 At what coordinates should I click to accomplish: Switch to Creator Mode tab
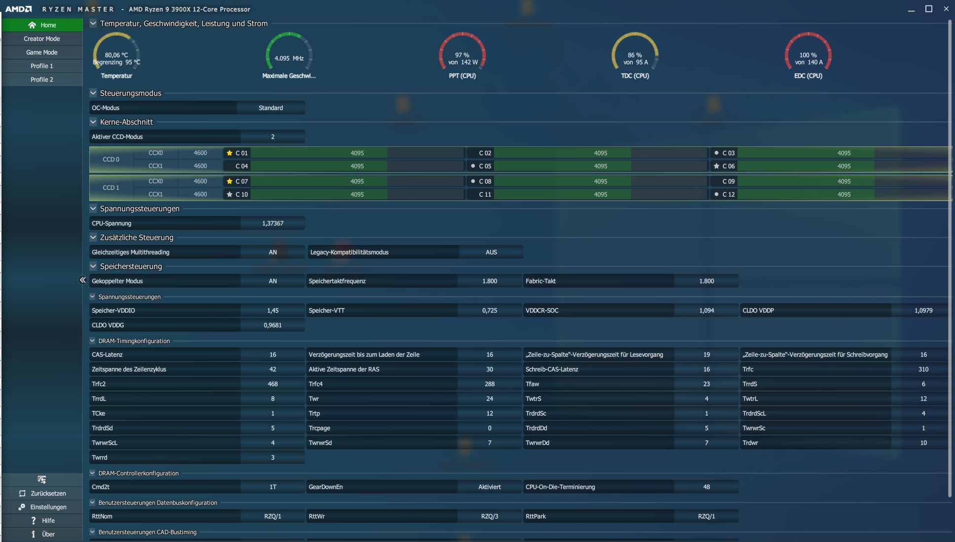[42, 38]
